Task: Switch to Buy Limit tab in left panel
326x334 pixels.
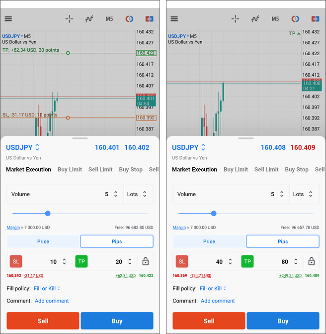Action: [x=70, y=169]
